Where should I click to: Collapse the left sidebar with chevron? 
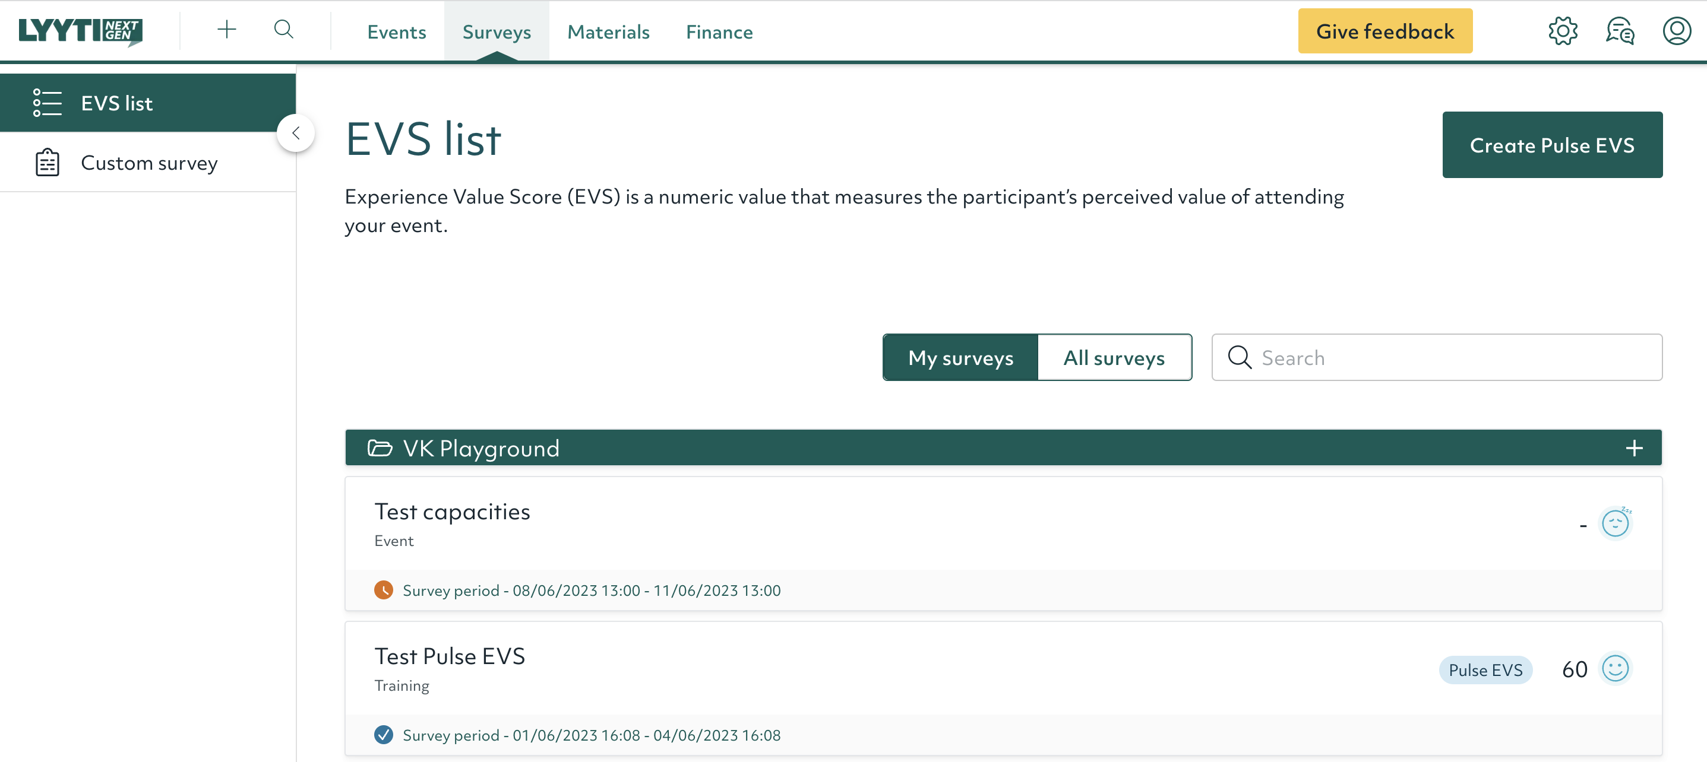[296, 133]
